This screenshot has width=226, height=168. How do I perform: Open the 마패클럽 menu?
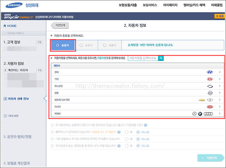pos(217,5)
